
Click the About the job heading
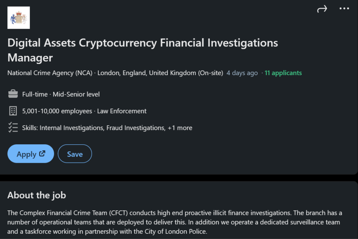coord(36,195)
